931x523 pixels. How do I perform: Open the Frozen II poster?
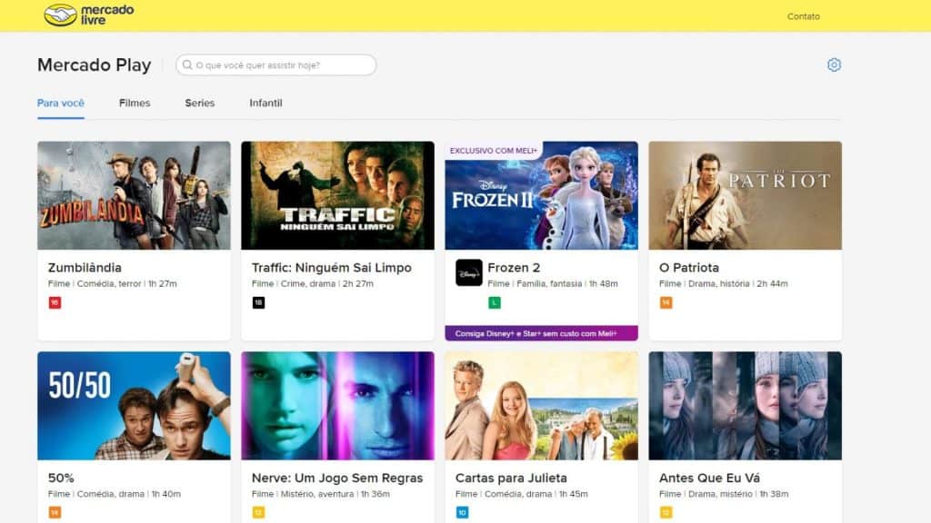542,195
